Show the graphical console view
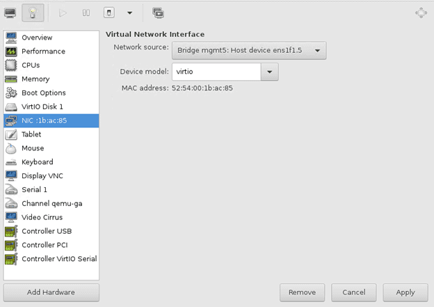Image resolution: width=434 pixels, height=307 pixels. point(10,13)
